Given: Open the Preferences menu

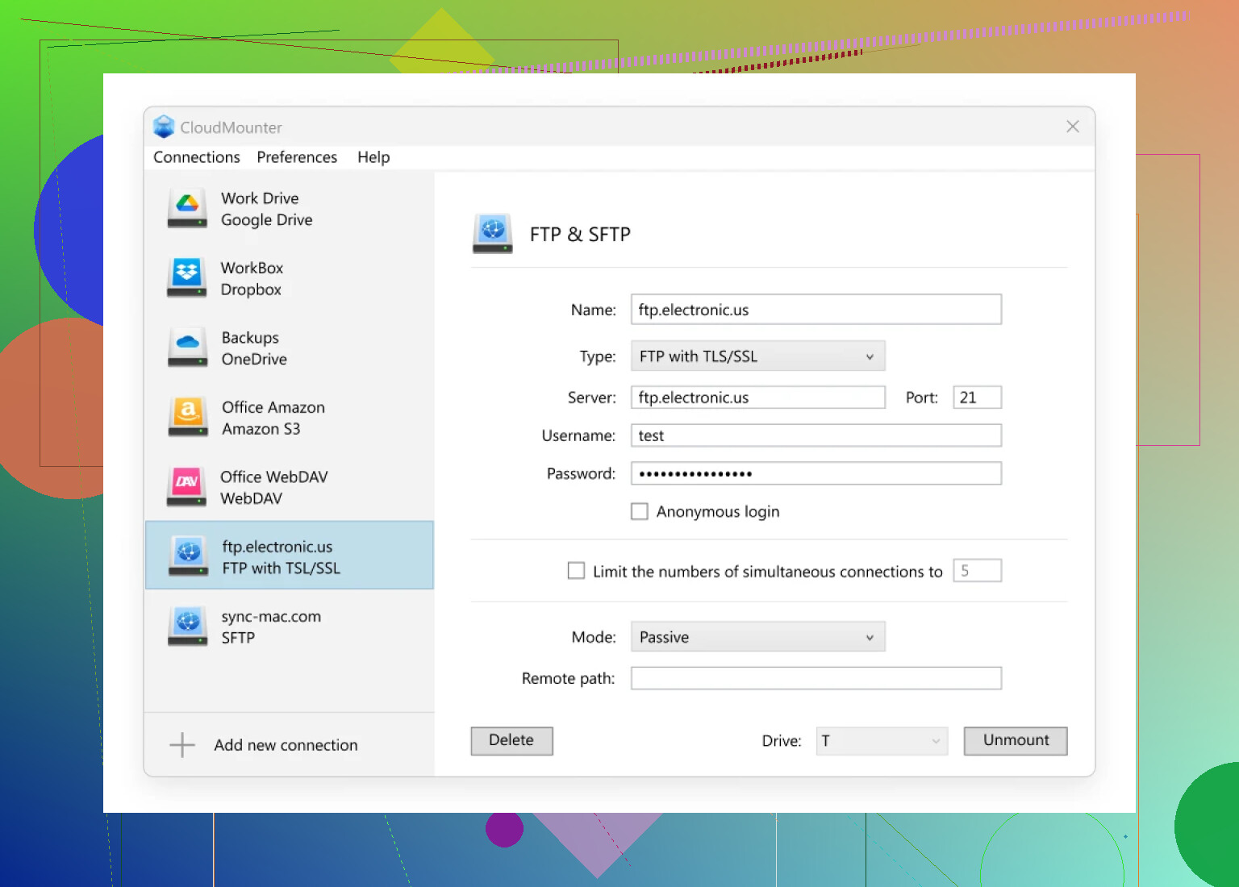Looking at the screenshot, I should 297,157.
